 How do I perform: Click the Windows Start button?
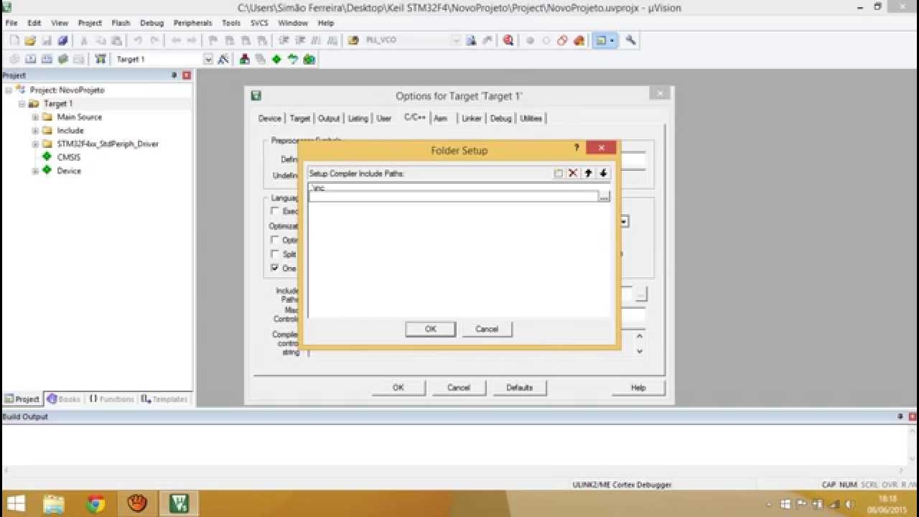(x=15, y=503)
